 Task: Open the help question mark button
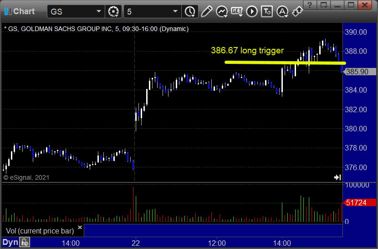click(x=310, y=5)
